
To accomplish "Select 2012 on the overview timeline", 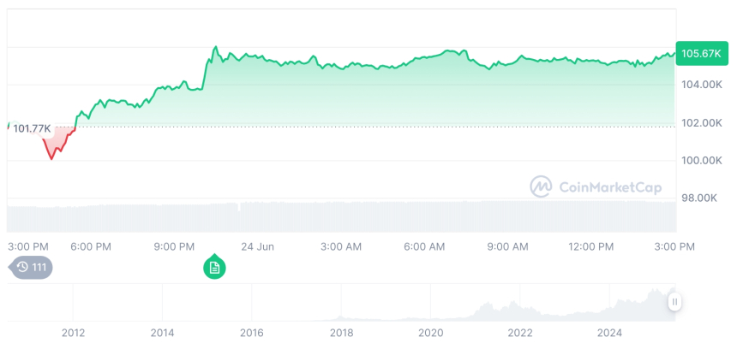I will pyautogui.click(x=73, y=332).
